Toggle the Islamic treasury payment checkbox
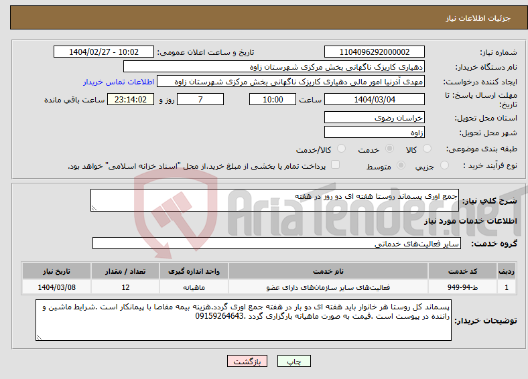528x379 pixels. point(336,165)
